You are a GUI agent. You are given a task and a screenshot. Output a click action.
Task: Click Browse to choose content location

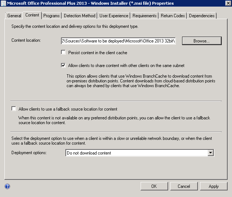click(202, 41)
